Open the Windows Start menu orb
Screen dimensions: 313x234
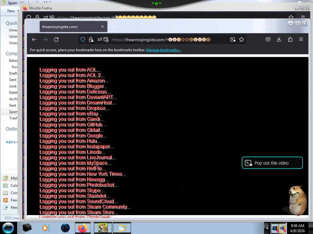pos(8,228)
